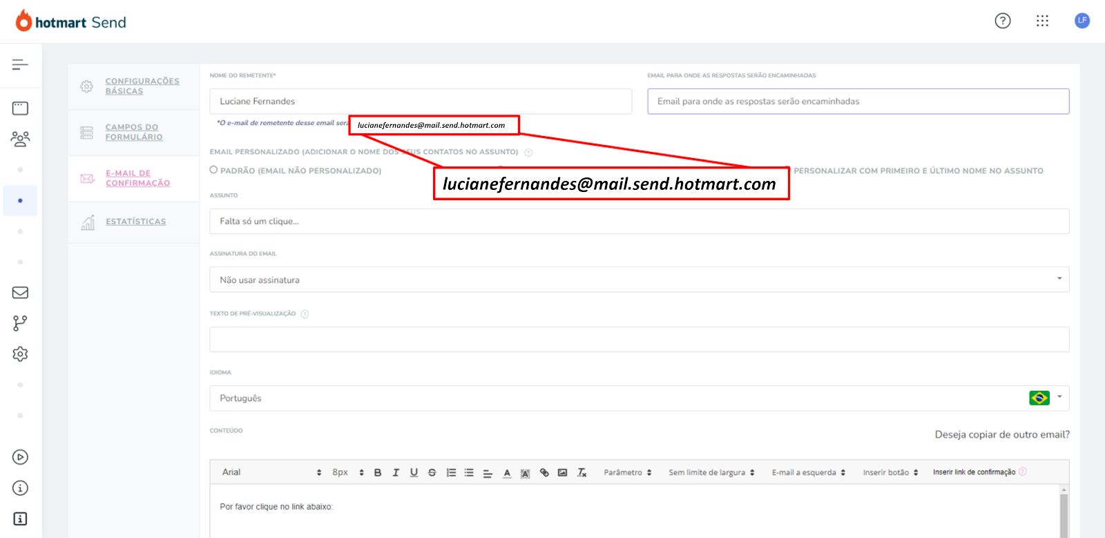1105x538 pixels.
Task: Click the Assunto field Falta só um clique
Action: (640, 222)
